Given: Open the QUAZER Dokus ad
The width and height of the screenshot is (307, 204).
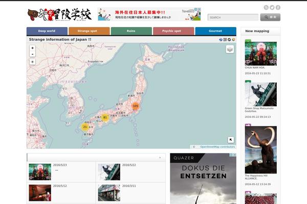Looking at the screenshot, I should pyautogui.click(x=203, y=178).
